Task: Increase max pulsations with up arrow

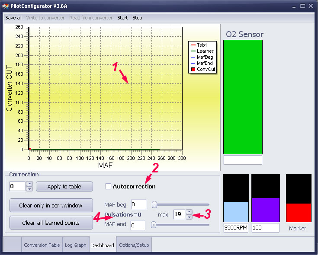Action: [189, 212]
